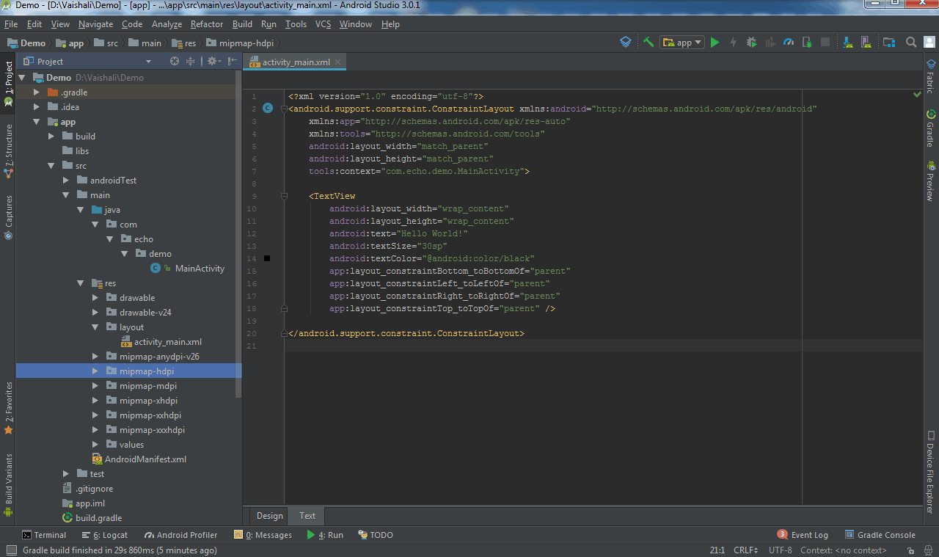Expand the .gradle folder
The image size is (939, 557).
pos(36,92)
